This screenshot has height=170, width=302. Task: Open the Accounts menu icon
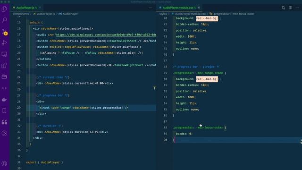tap(4, 164)
